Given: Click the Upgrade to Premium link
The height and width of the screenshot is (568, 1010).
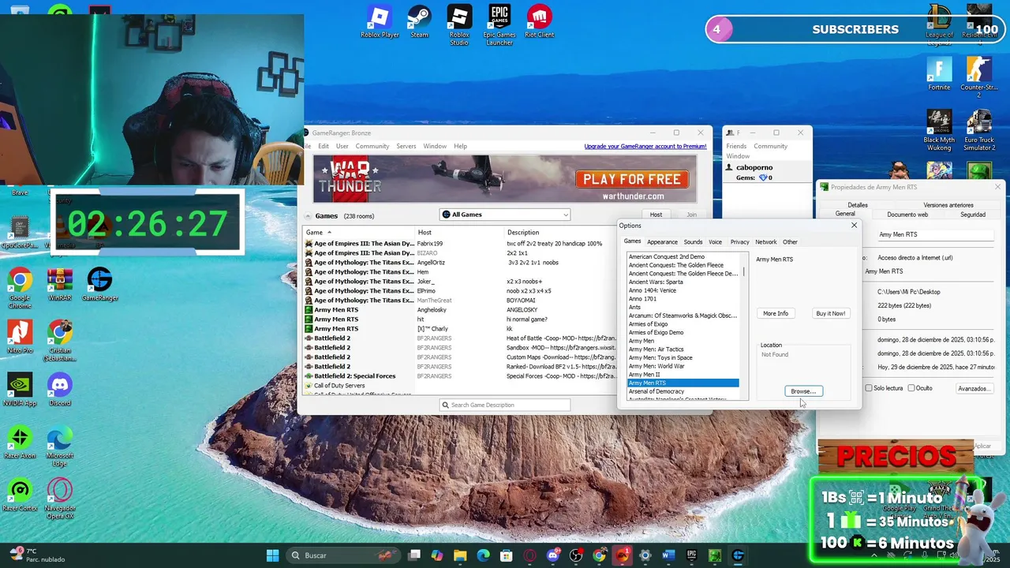Looking at the screenshot, I should pos(645,146).
